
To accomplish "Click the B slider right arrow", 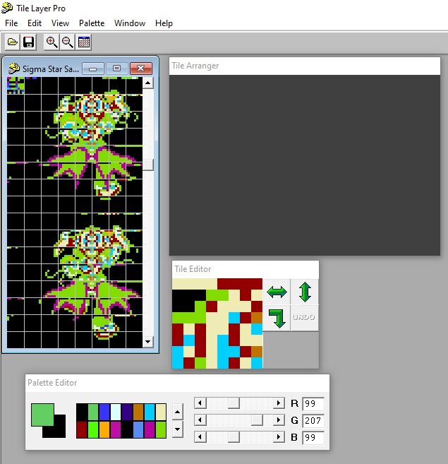I will pyautogui.click(x=278, y=436).
